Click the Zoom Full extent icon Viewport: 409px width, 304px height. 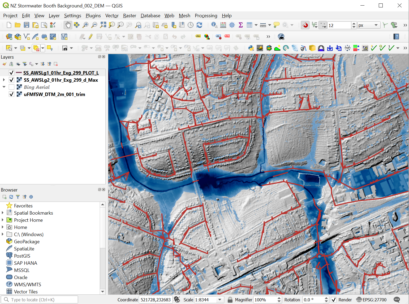103,25
